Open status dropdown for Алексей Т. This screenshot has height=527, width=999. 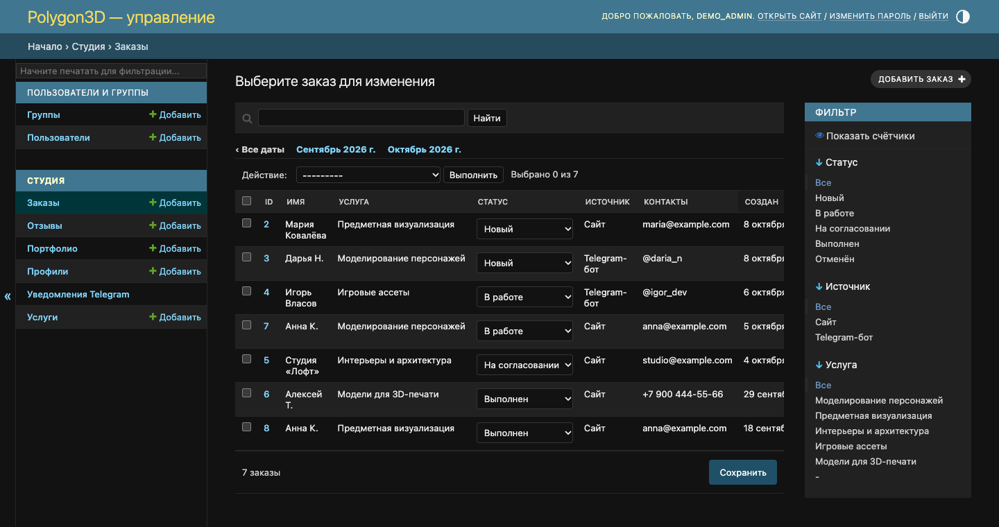point(524,399)
